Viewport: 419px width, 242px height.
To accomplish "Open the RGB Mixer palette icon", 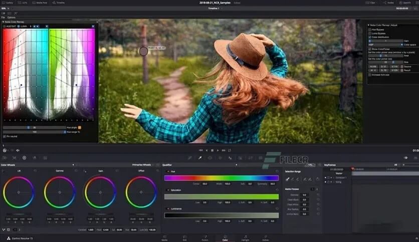I will tap(35, 158).
